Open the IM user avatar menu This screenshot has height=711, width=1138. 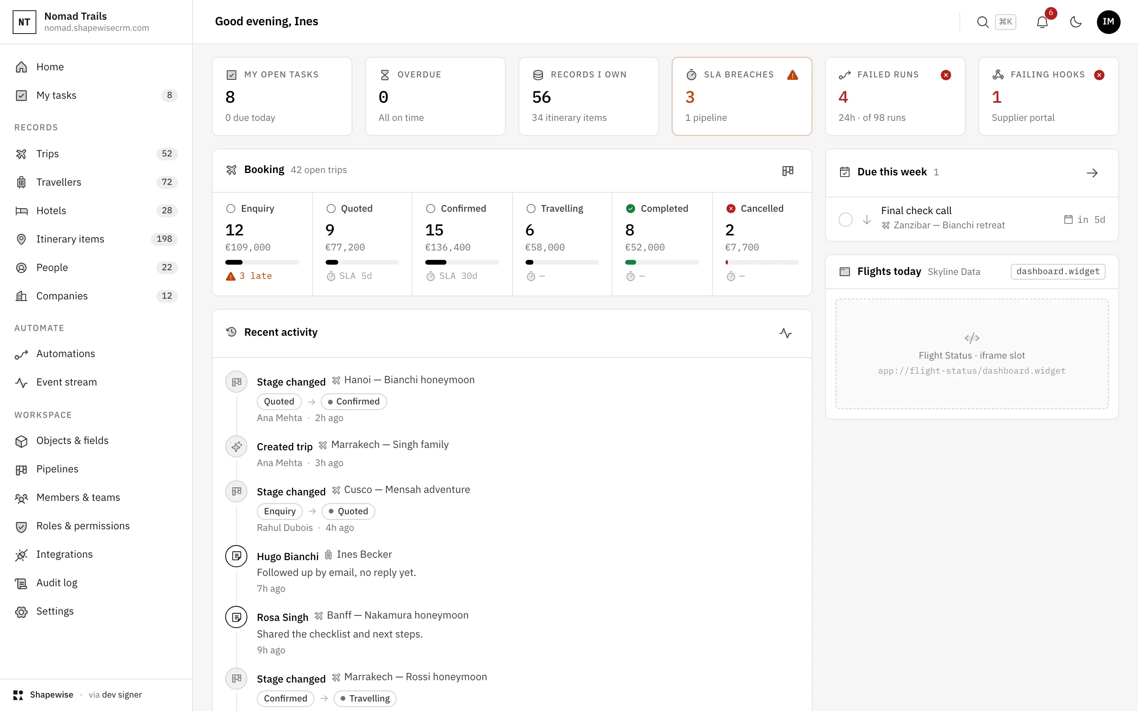pos(1108,22)
